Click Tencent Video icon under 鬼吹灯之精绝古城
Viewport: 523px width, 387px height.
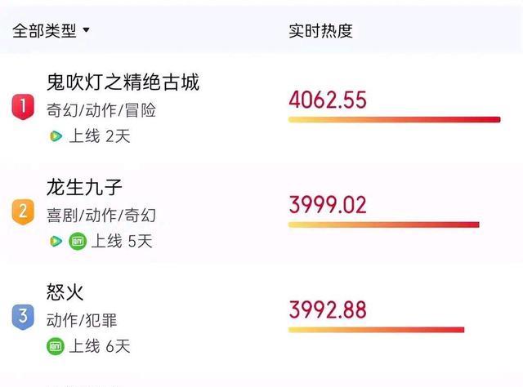56,136
